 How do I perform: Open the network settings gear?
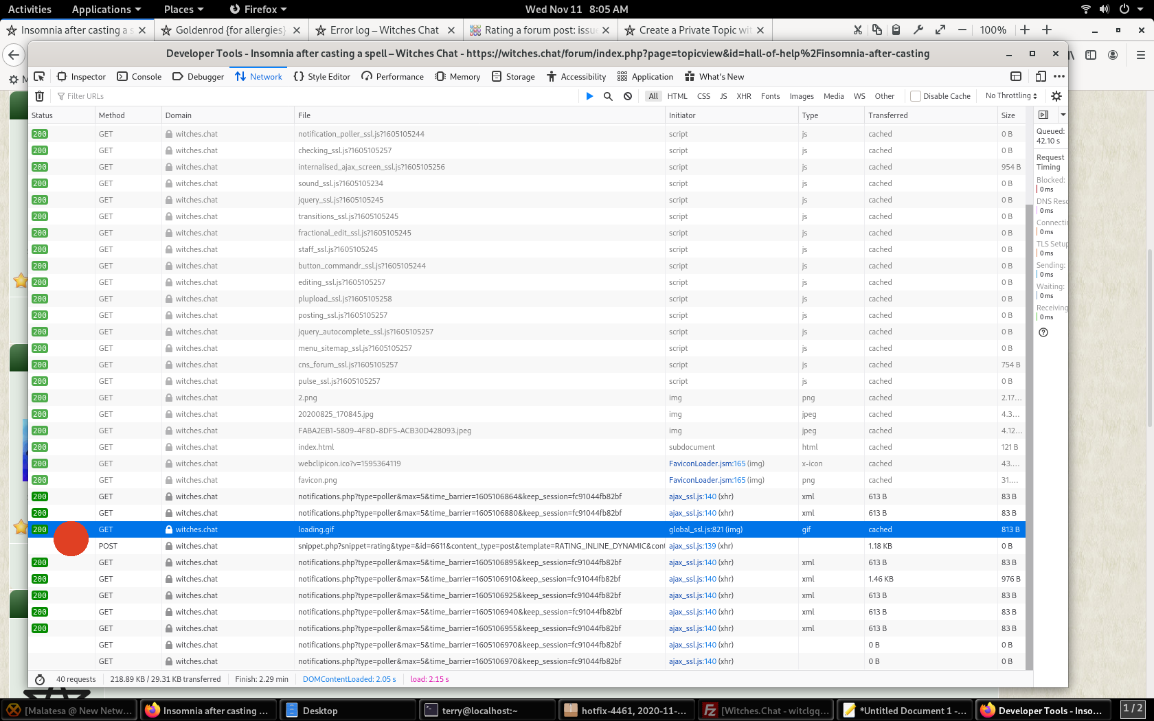click(1056, 96)
